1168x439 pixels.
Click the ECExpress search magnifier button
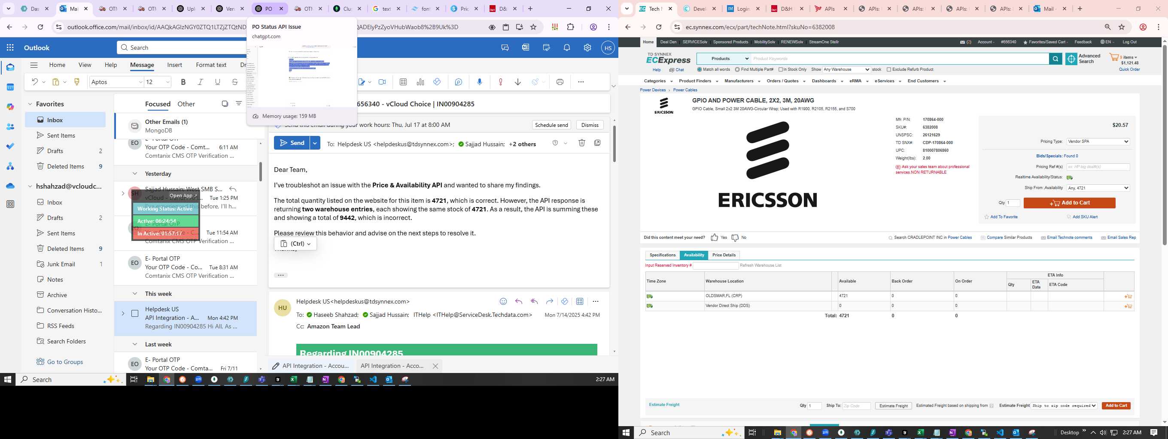[1055, 59]
